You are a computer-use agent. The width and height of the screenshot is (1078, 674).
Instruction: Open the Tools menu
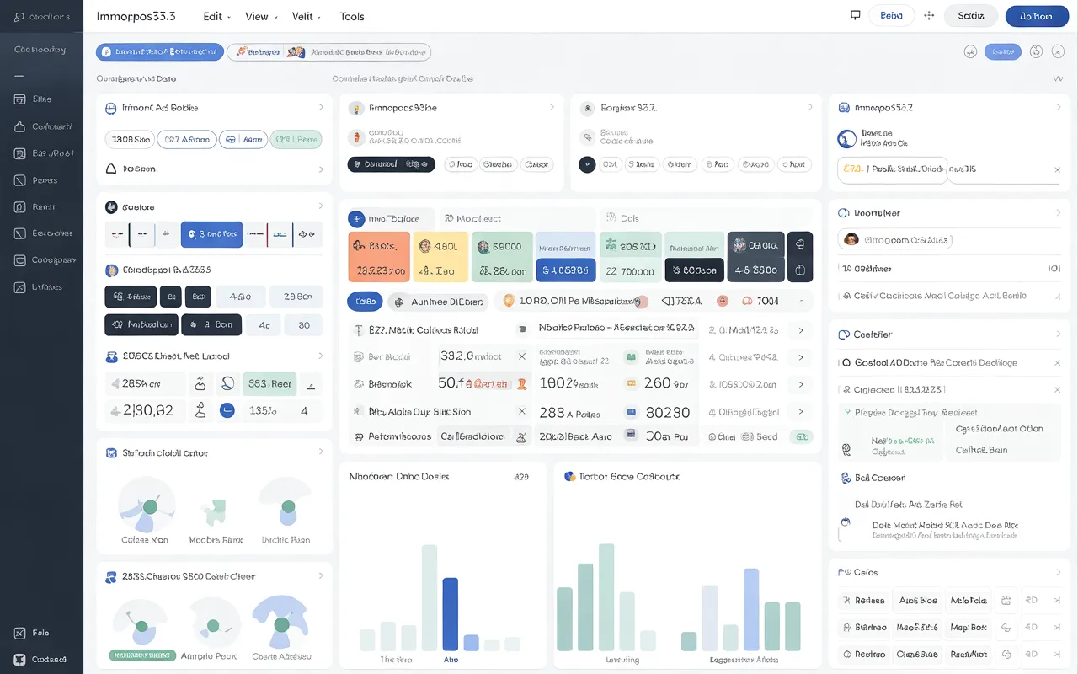coord(352,17)
